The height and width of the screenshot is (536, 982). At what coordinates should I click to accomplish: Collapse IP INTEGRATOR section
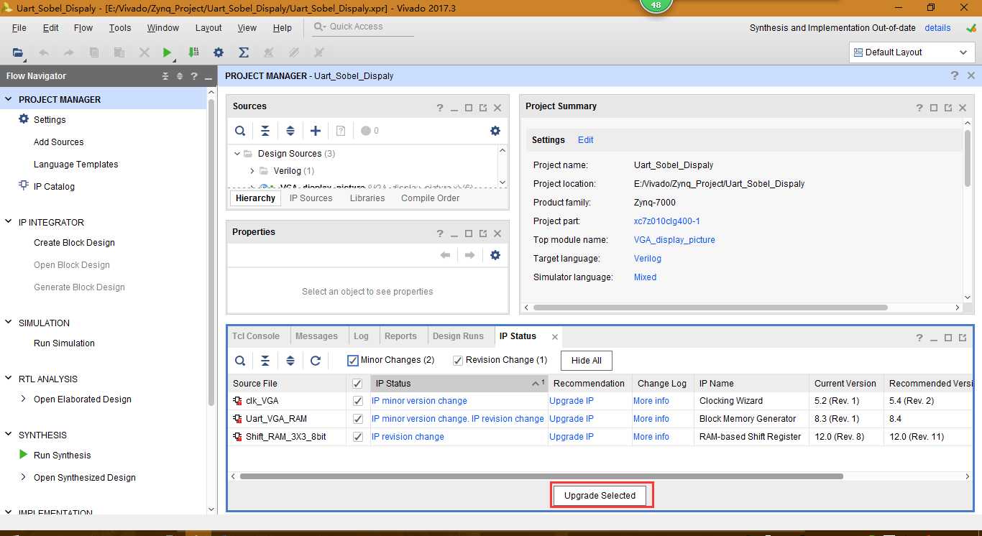pyautogui.click(x=9, y=223)
